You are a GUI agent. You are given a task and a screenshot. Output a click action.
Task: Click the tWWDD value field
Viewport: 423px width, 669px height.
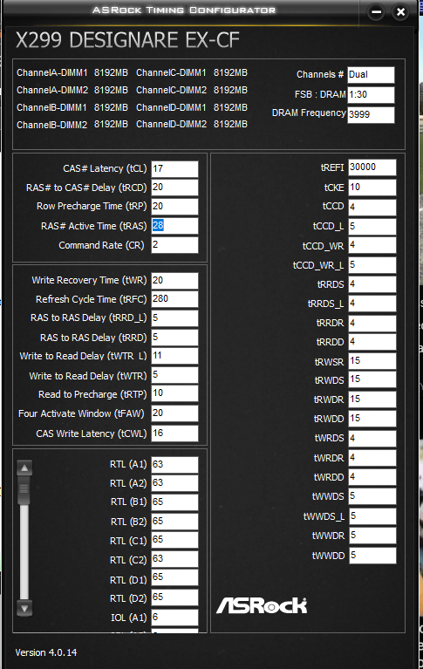point(372,556)
